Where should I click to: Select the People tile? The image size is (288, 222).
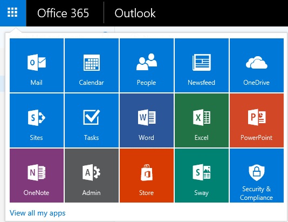147,65
